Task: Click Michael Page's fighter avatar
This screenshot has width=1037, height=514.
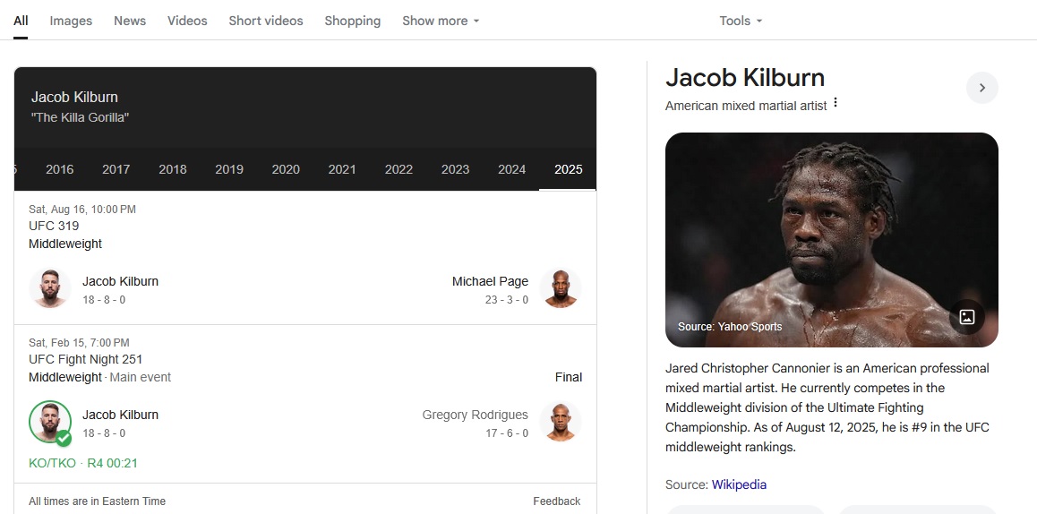Action: (x=561, y=288)
